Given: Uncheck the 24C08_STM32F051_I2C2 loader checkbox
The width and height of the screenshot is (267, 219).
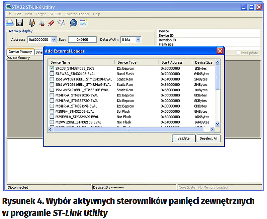Looking at the screenshot, I should click(x=52, y=68).
